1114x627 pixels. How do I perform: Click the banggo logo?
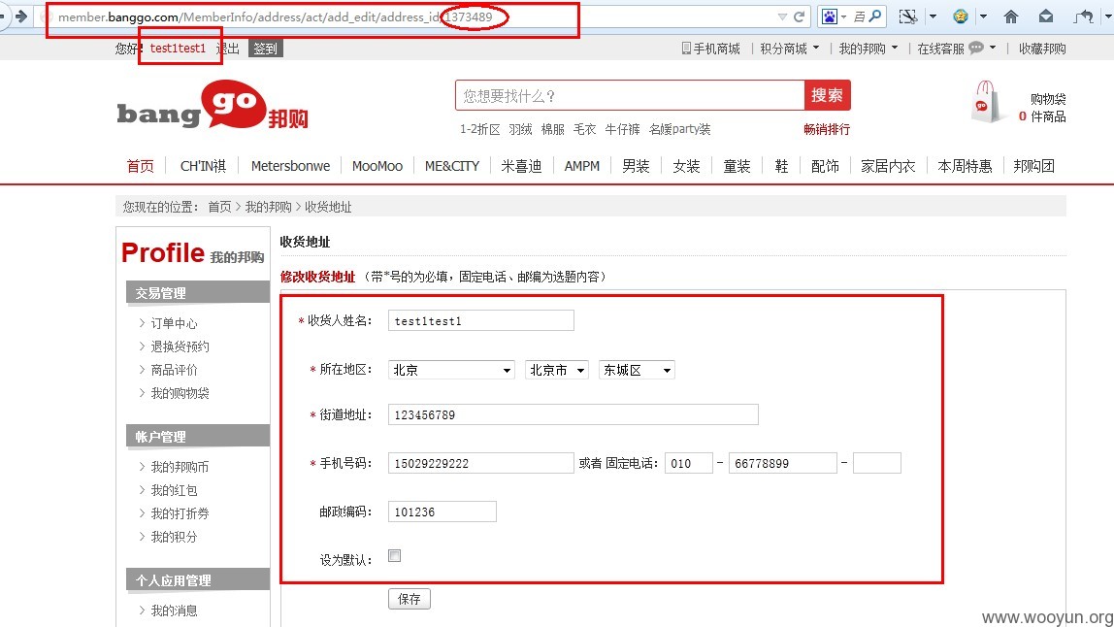[212, 107]
